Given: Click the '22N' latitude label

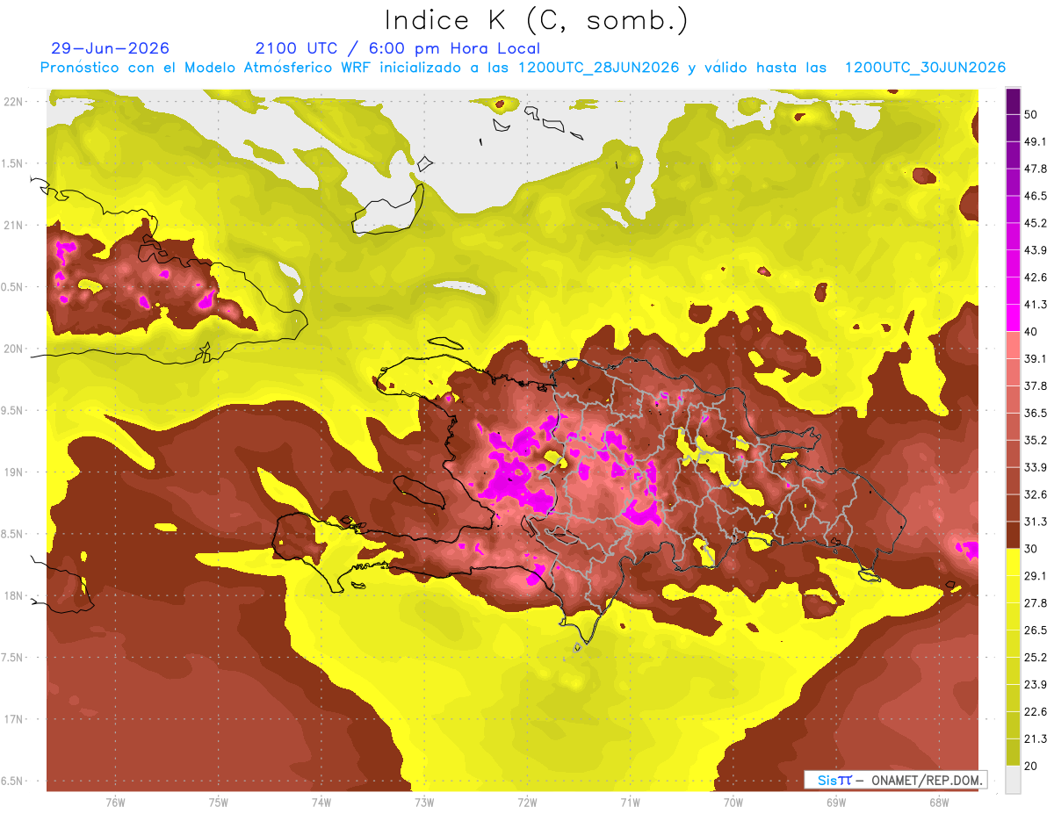Looking at the screenshot, I should point(14,102).
